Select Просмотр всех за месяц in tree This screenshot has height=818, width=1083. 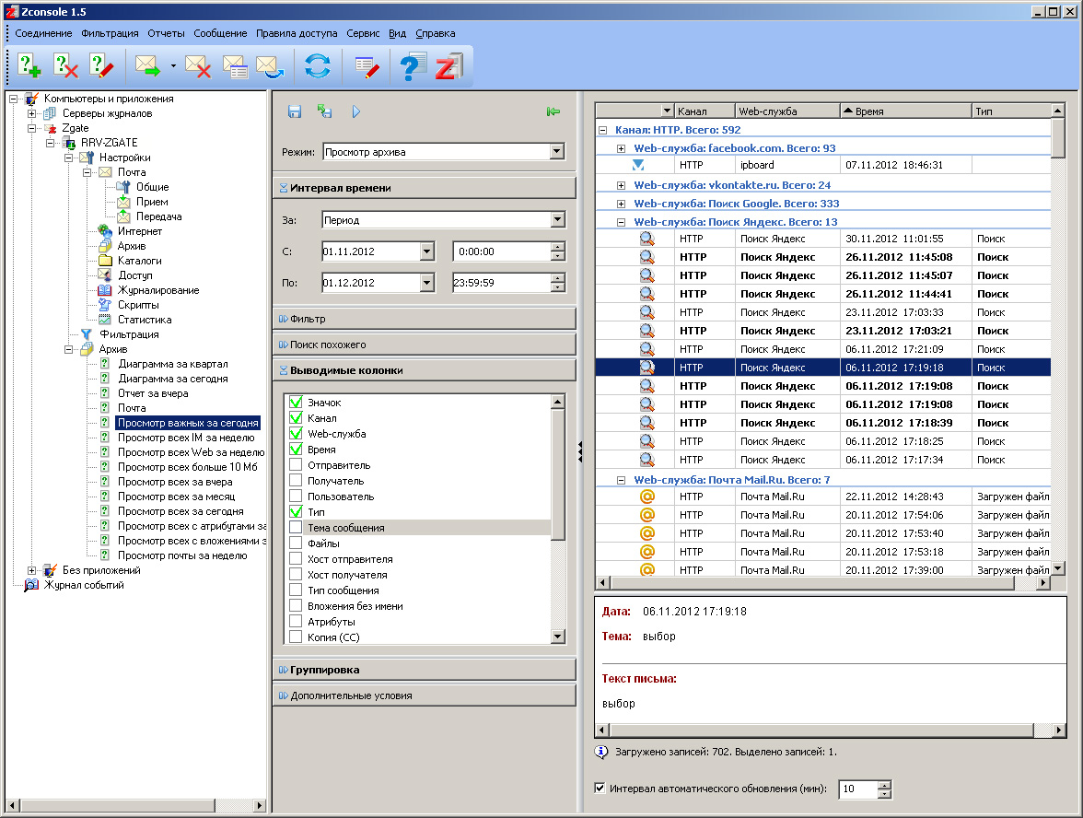(x=176, y=497)
